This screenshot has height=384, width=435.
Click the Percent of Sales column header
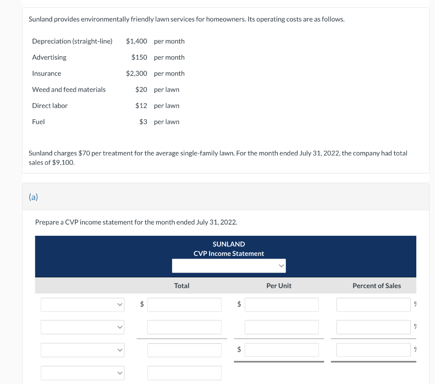[376, 285]
